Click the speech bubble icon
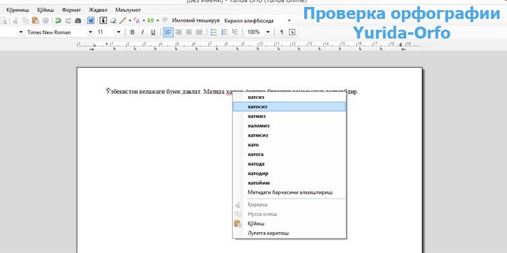The width and height of the screenshot is (507, 253). pyautogui.click(x=165, y=20)
